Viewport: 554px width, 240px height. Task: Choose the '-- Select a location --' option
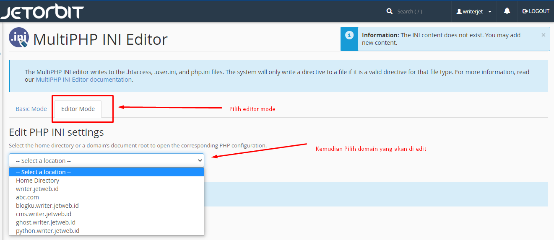coord(107,172)
